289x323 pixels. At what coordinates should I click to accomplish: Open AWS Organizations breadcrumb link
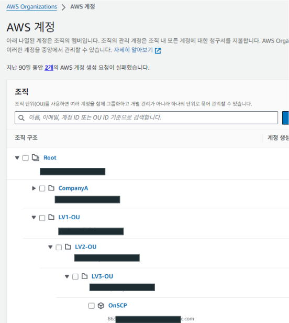[32, 7]
